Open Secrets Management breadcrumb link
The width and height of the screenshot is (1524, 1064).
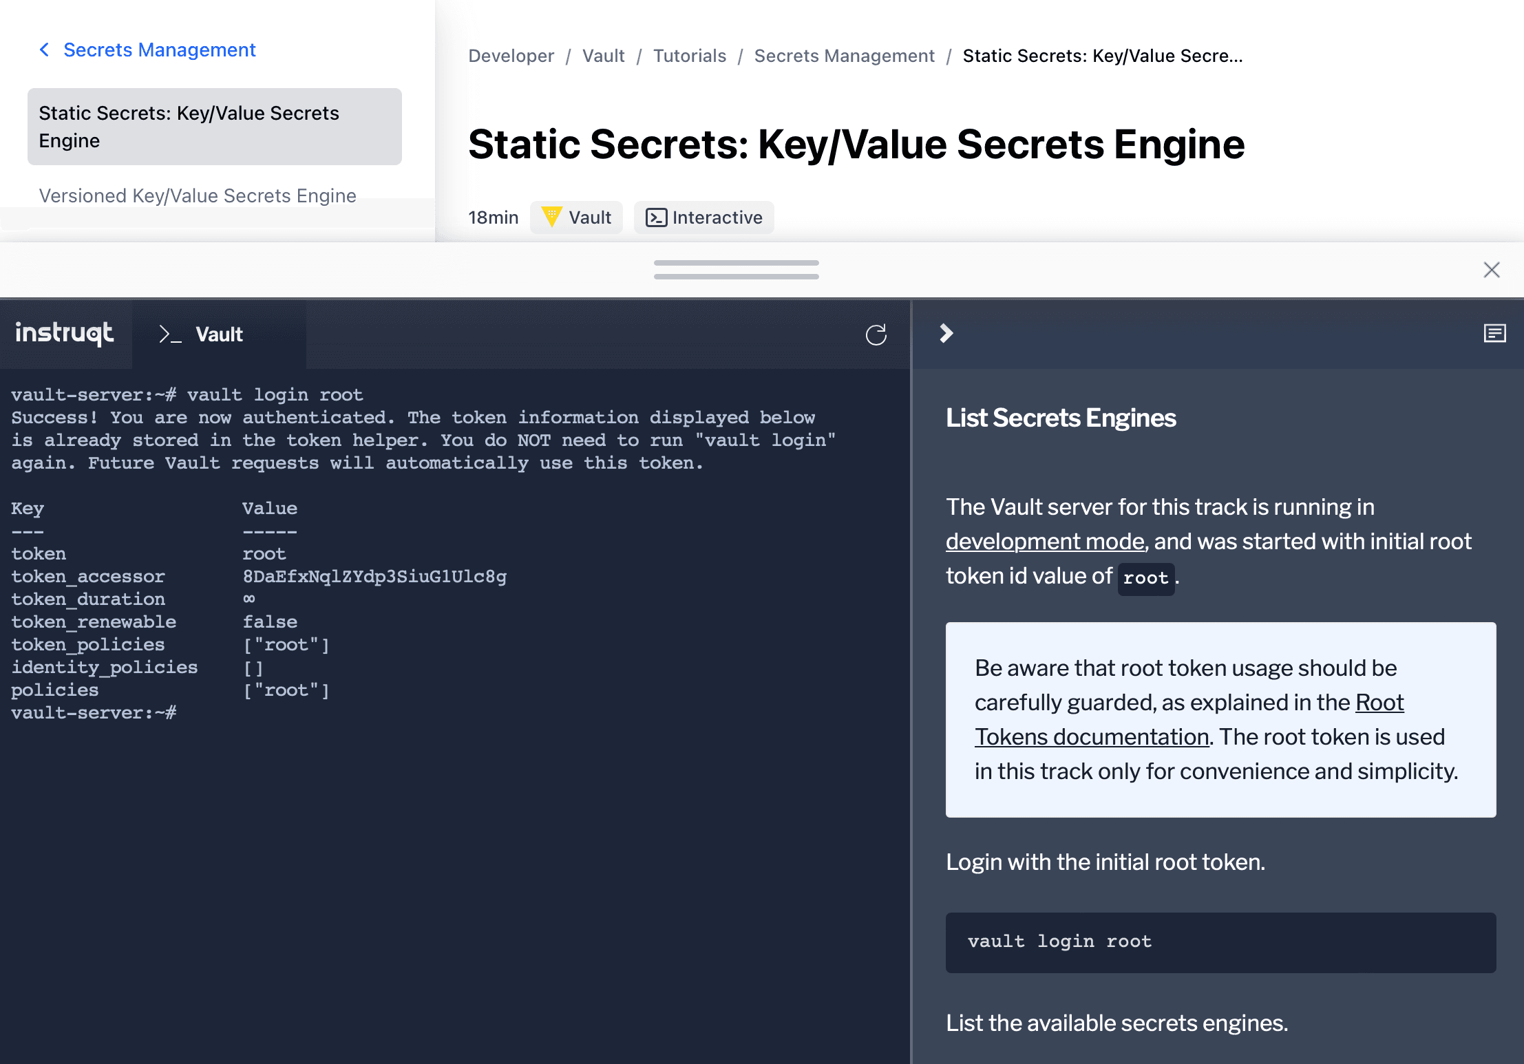pyautogui.click(x=844, y=56)
